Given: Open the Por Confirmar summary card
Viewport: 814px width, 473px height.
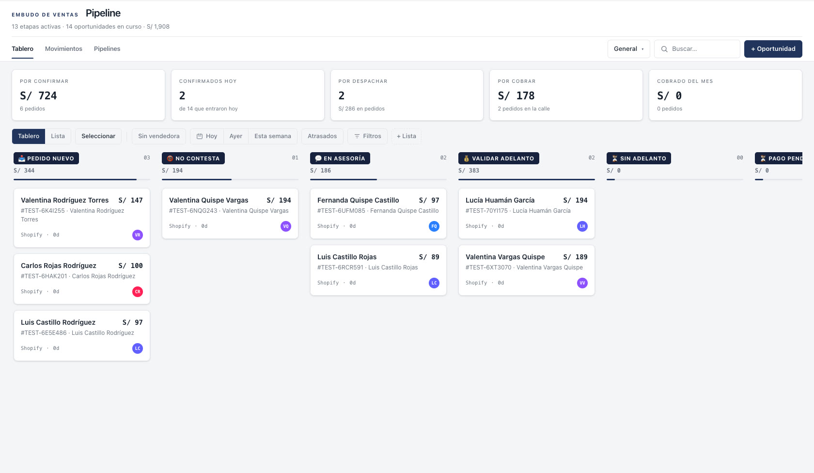Looking at the screenshot, I should point(88,95).
